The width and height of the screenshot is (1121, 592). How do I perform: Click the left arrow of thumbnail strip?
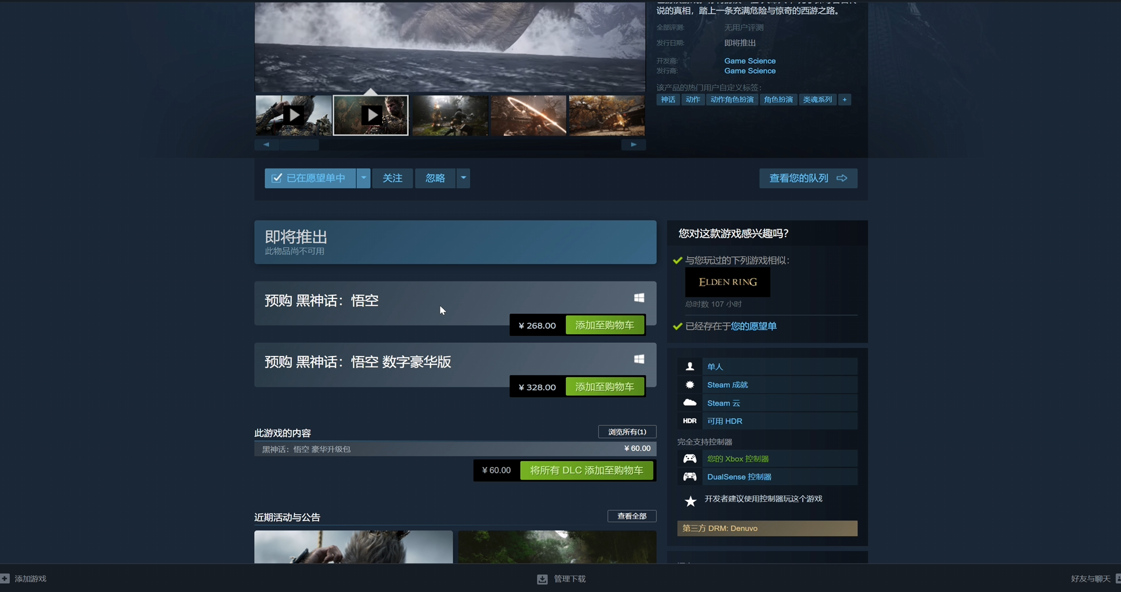[x=266, y=145]
